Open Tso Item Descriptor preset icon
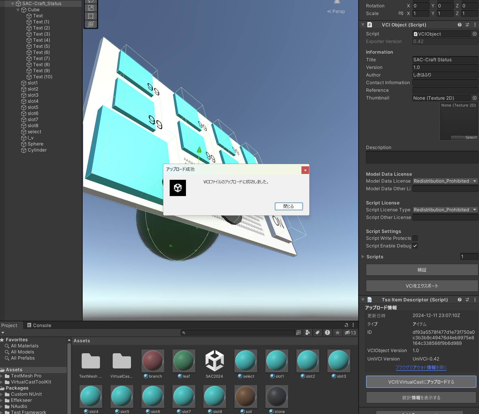 point(467,300)
